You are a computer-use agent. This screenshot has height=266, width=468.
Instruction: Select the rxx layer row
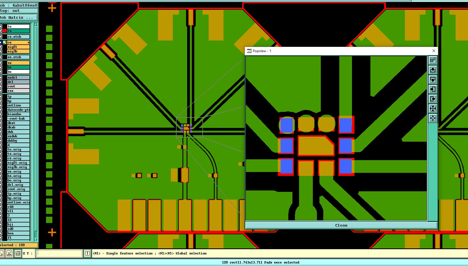18,91
